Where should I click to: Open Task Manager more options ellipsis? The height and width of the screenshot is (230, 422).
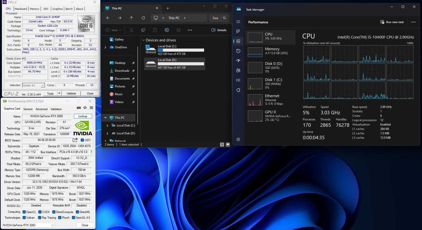point(414,22)
